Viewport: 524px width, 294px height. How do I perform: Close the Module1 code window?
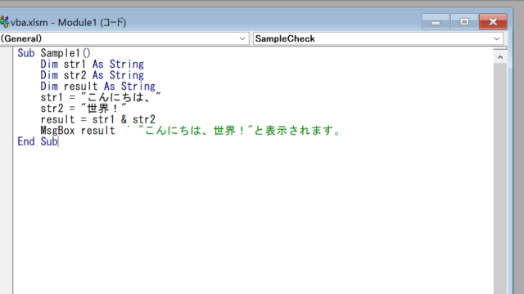493,22
